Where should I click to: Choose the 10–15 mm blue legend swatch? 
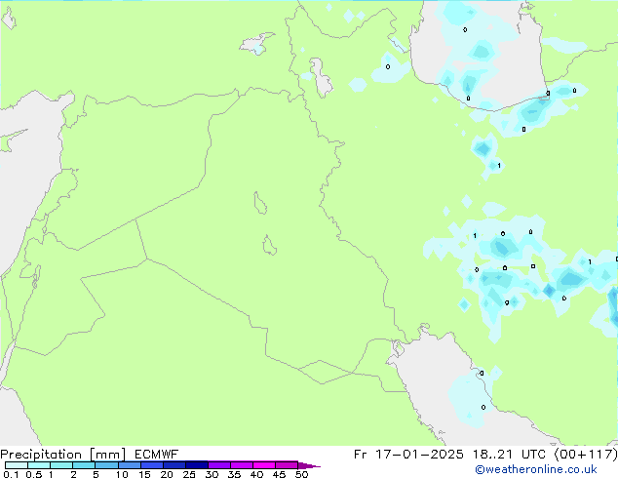tap(130, 465)
